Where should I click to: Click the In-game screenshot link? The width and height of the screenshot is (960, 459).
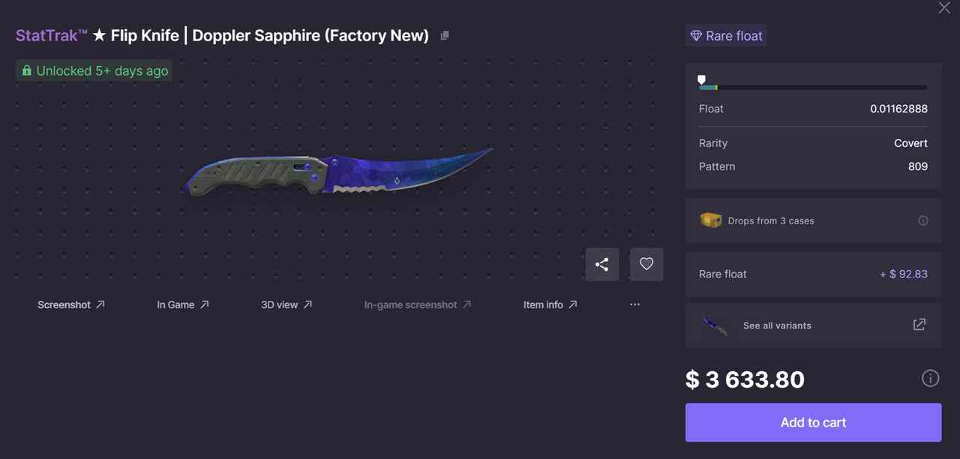click(418, 304)
